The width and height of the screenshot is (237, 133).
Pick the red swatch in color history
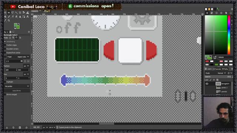[207, 61]
